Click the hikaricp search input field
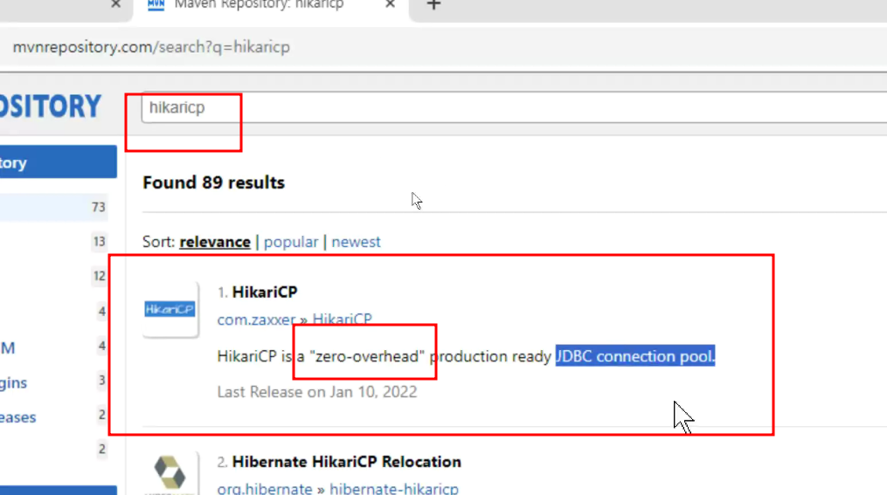The width and height of the screenshot is (887, 495). pos(514,107)
